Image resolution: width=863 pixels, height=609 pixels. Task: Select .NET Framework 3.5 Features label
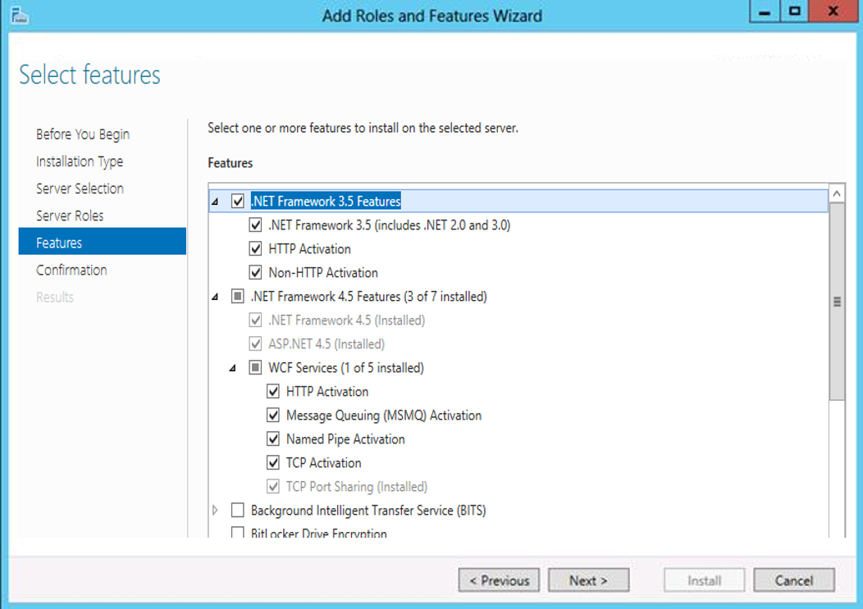pyautogui.click(x=326, y=202)
